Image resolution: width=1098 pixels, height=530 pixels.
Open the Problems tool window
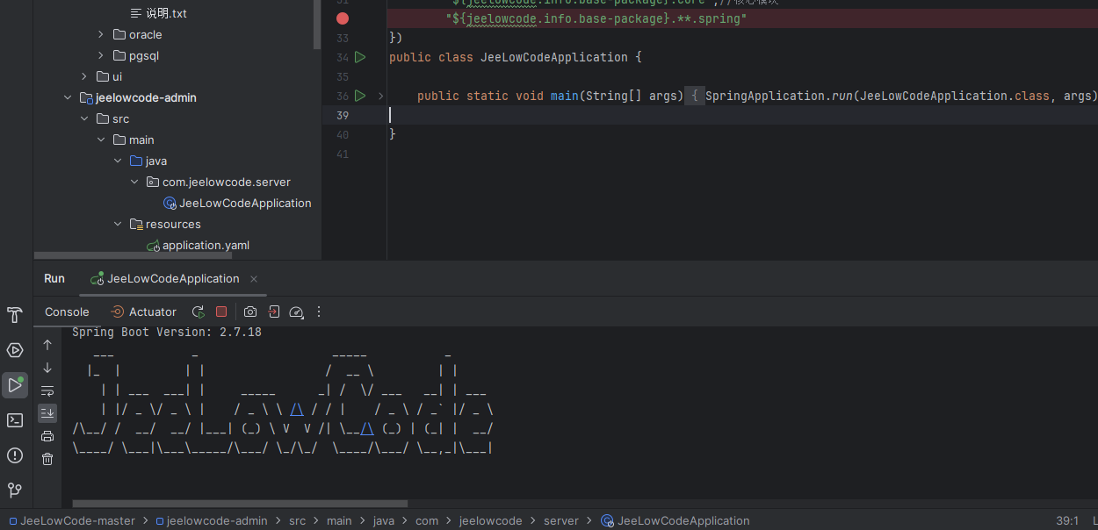tap(15, 455)
